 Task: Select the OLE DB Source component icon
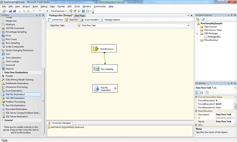[96, 49]
